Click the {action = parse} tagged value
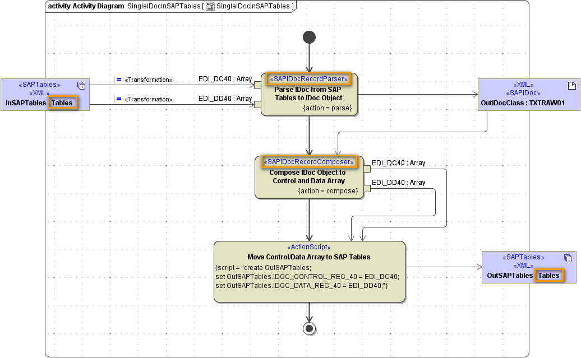 (x=327, y=108)
